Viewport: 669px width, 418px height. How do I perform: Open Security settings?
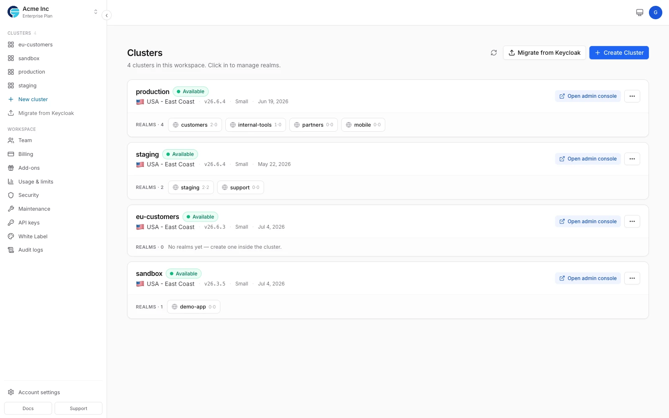coord(54,195)
